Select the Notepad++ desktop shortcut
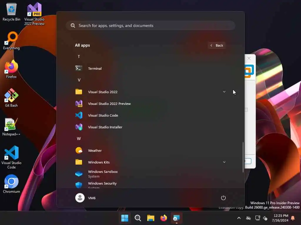301x225 pixels. (x=11, y=127)
